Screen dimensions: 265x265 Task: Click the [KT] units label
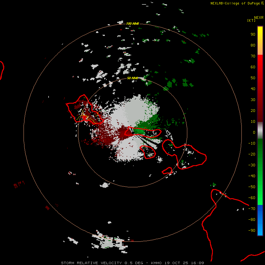[251, 20]
